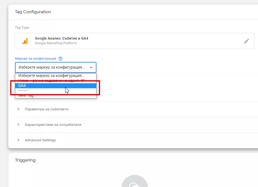The width and height of the screenshot is (258, 187).
Task: Expand Advanced Settings section
Action: [x=40, y=140]
